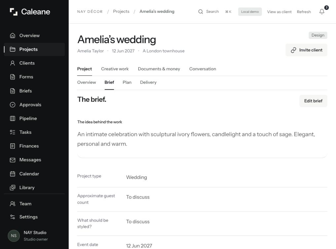Image resolution: width=336 pixels, height=249 pixels.
Task: Open Settings label in sidebar
Action: click(x=28, y=217)
